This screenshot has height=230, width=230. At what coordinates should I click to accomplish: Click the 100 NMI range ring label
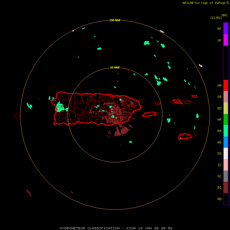[115, 20]
